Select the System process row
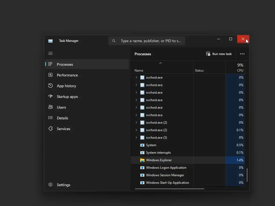275x206 pixels. 188,145
